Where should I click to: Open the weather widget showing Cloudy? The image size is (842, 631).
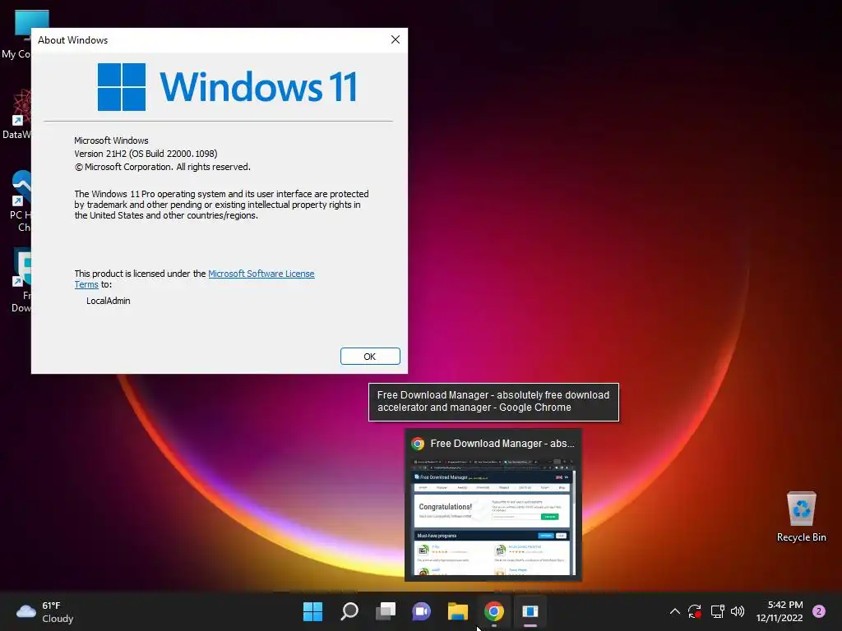click(45, 611)
